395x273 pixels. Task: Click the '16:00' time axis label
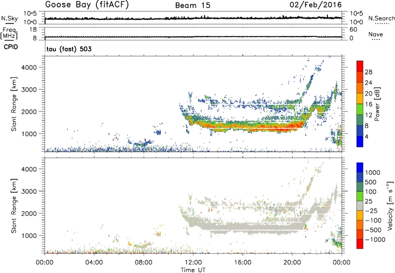click(242, 263)
